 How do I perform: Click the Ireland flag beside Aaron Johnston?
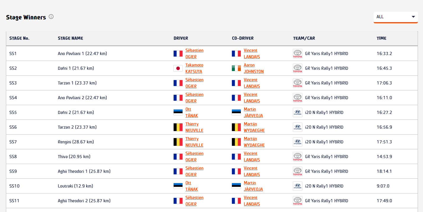pyautogui.click(x=236, y=68)
